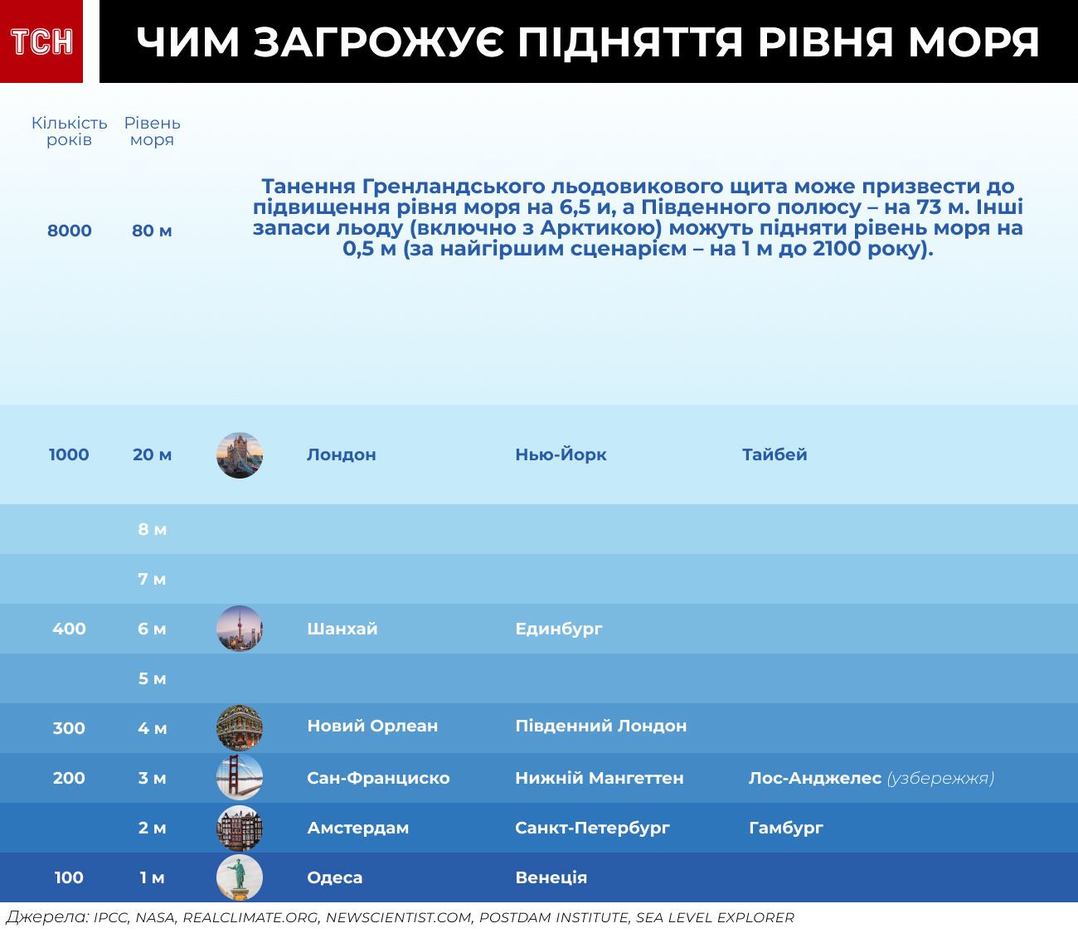Click the Санкт-Петербург city name

[x=592, y=828]
